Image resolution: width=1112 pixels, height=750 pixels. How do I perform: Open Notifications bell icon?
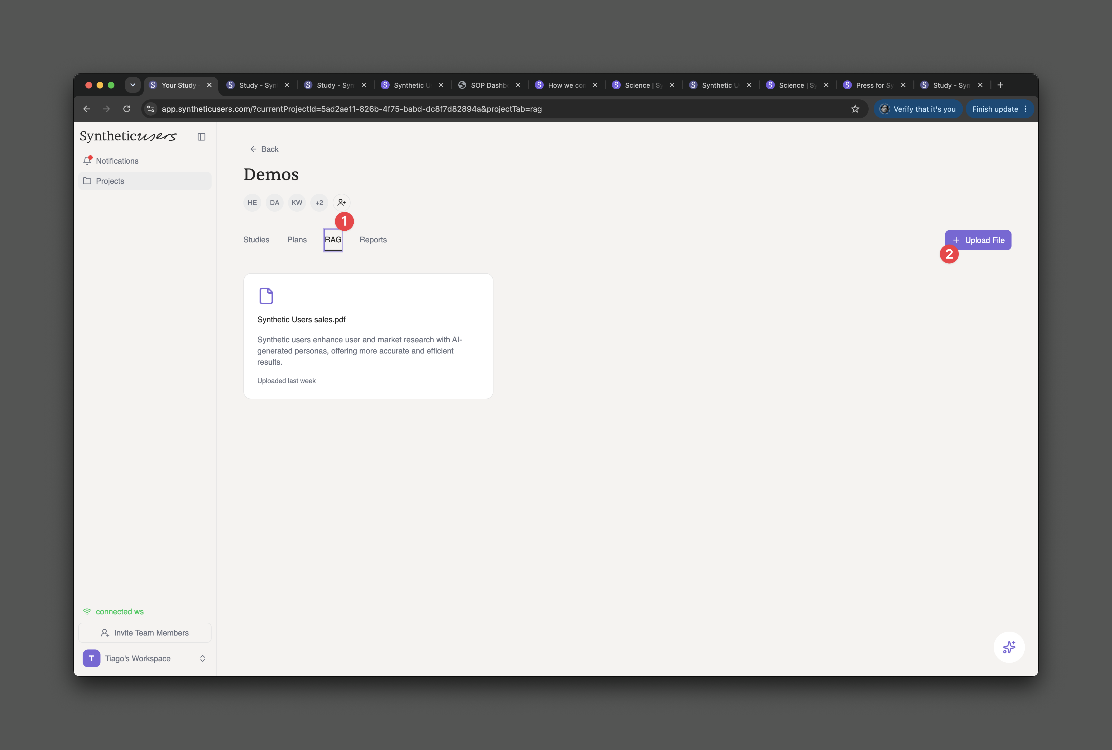coord(87,161)
